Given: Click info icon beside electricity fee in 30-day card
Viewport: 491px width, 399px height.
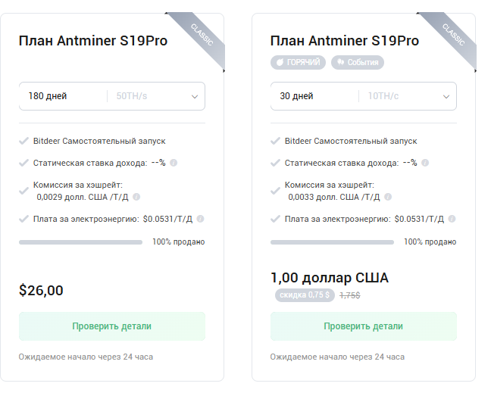Looking at the screenshot, I should 452,219.
